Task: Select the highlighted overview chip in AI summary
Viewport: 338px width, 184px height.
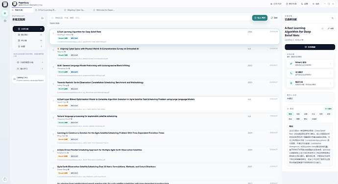Action: [290, 114]
